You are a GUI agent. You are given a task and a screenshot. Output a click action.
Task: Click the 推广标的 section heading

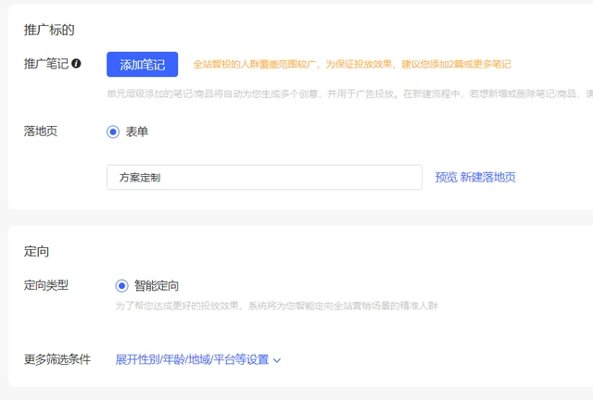coord(49,30)
